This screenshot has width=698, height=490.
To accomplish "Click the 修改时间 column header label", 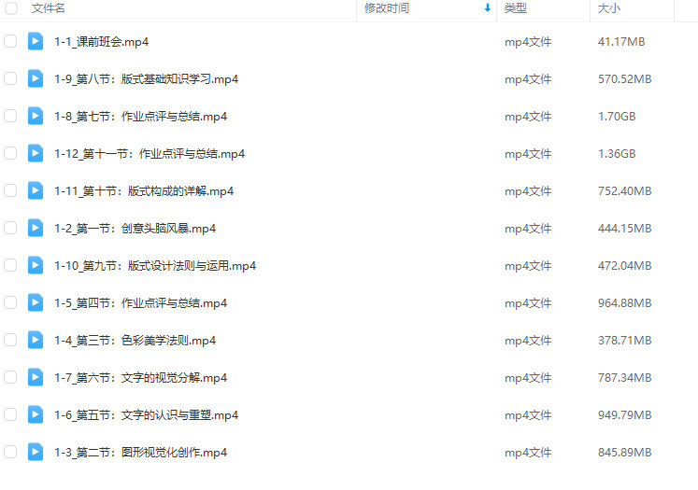I will coord(387,8).
